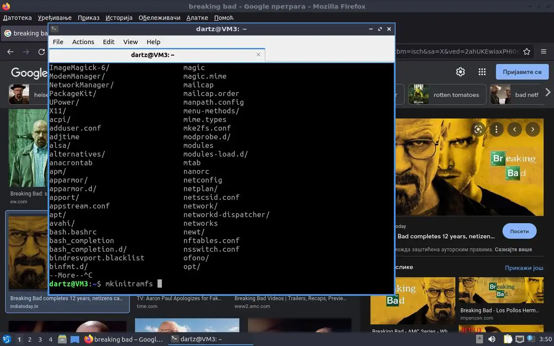
Task: Open volume control in system tray
Action: (492, 339)
